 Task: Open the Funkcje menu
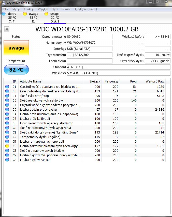(29, 9)
